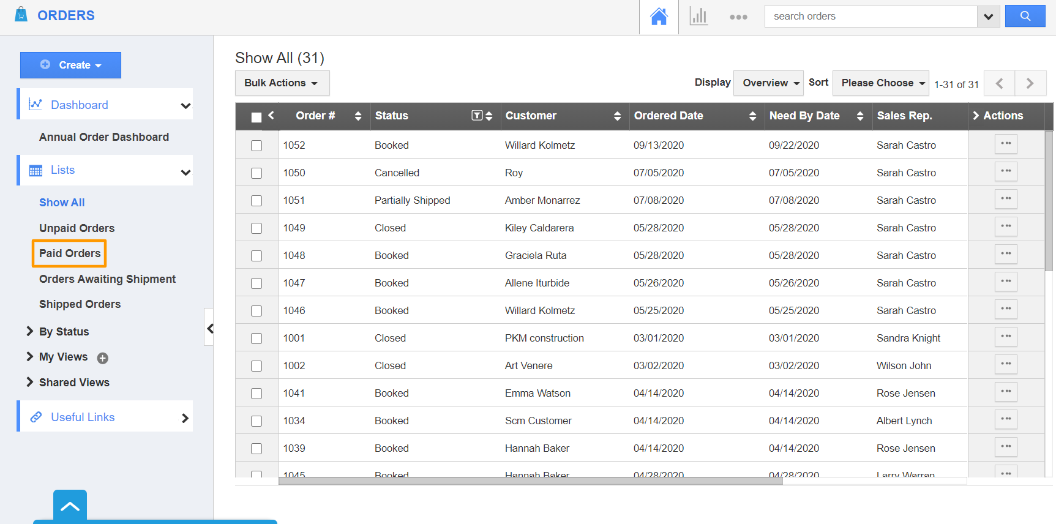Open the Status column filter icon

click(x=477, y=116)
